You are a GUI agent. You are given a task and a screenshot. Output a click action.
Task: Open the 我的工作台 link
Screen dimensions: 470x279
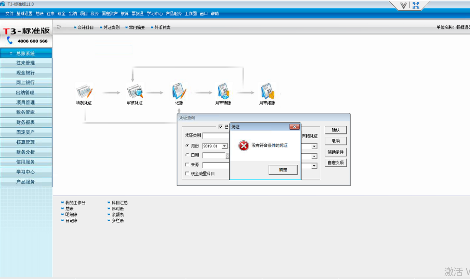(75, 203)
